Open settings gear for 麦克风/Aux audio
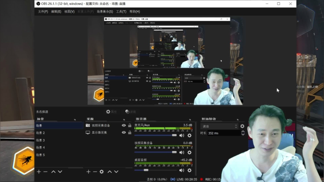 [x=189, y=136]
